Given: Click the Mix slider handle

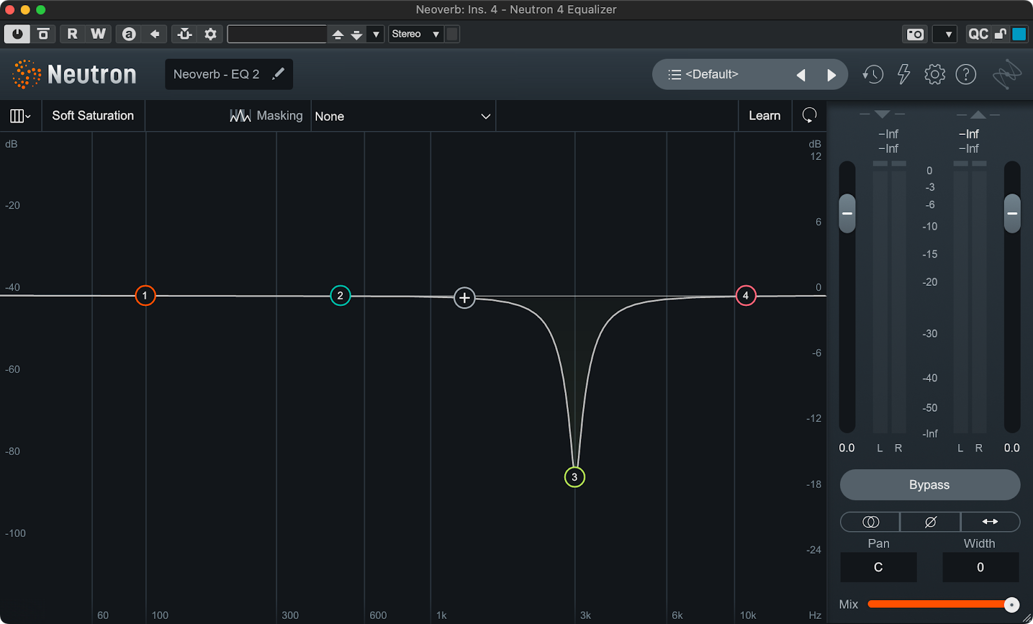Looking at the screenshot, I should pos(1012,605).
